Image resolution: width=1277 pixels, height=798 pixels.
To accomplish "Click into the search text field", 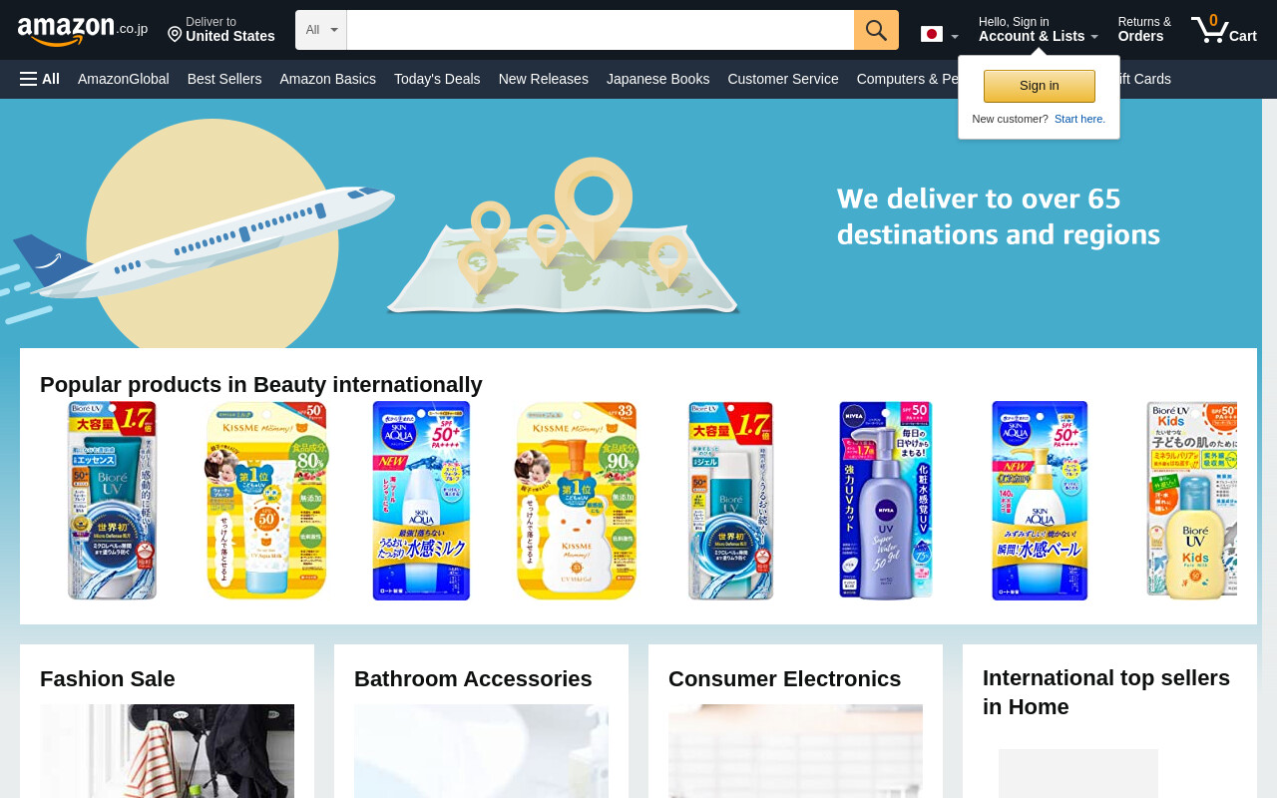I will click(601, 30).
